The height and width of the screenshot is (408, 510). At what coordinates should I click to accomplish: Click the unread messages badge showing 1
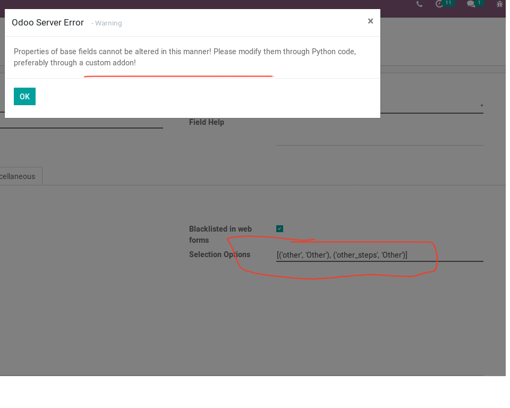click(479, 3)
